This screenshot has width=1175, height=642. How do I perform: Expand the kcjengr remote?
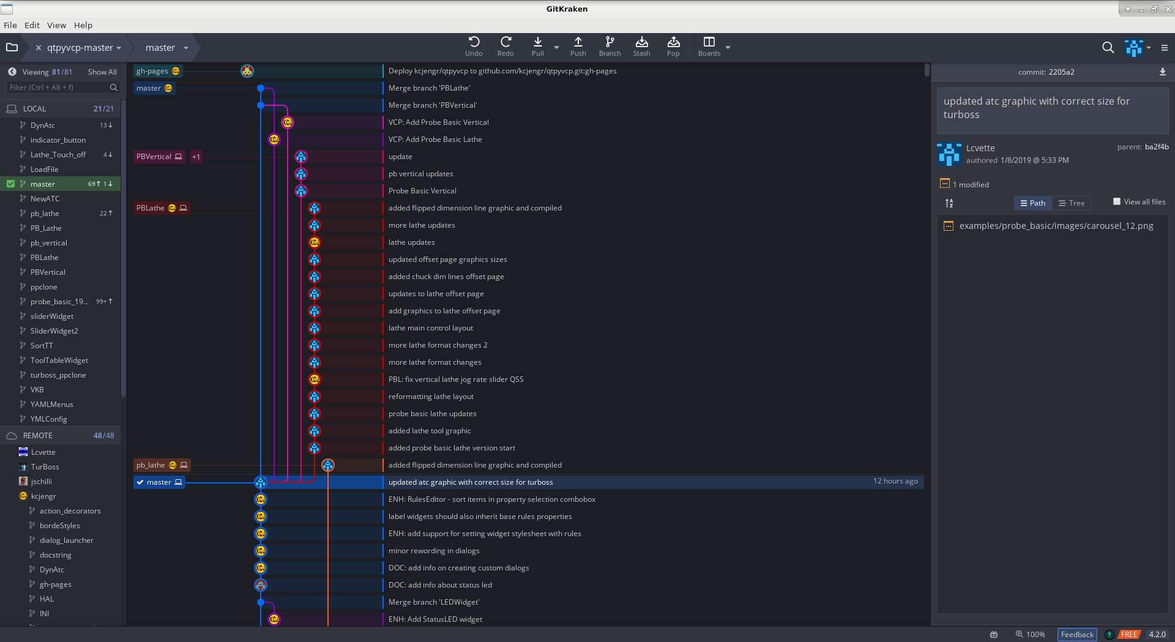pyautogui.click(x=43, y=496)
